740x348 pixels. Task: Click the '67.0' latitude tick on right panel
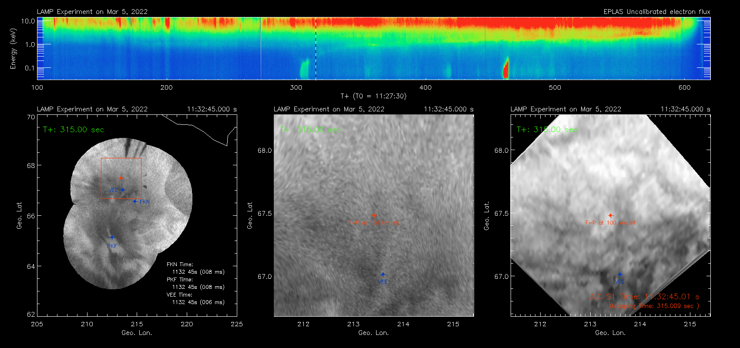(501, 277)
